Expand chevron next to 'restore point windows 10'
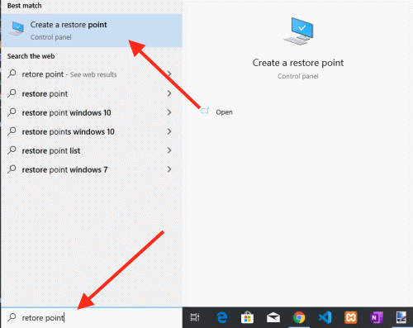This screenshot has height=328, width=413. [x=169, y=112]
